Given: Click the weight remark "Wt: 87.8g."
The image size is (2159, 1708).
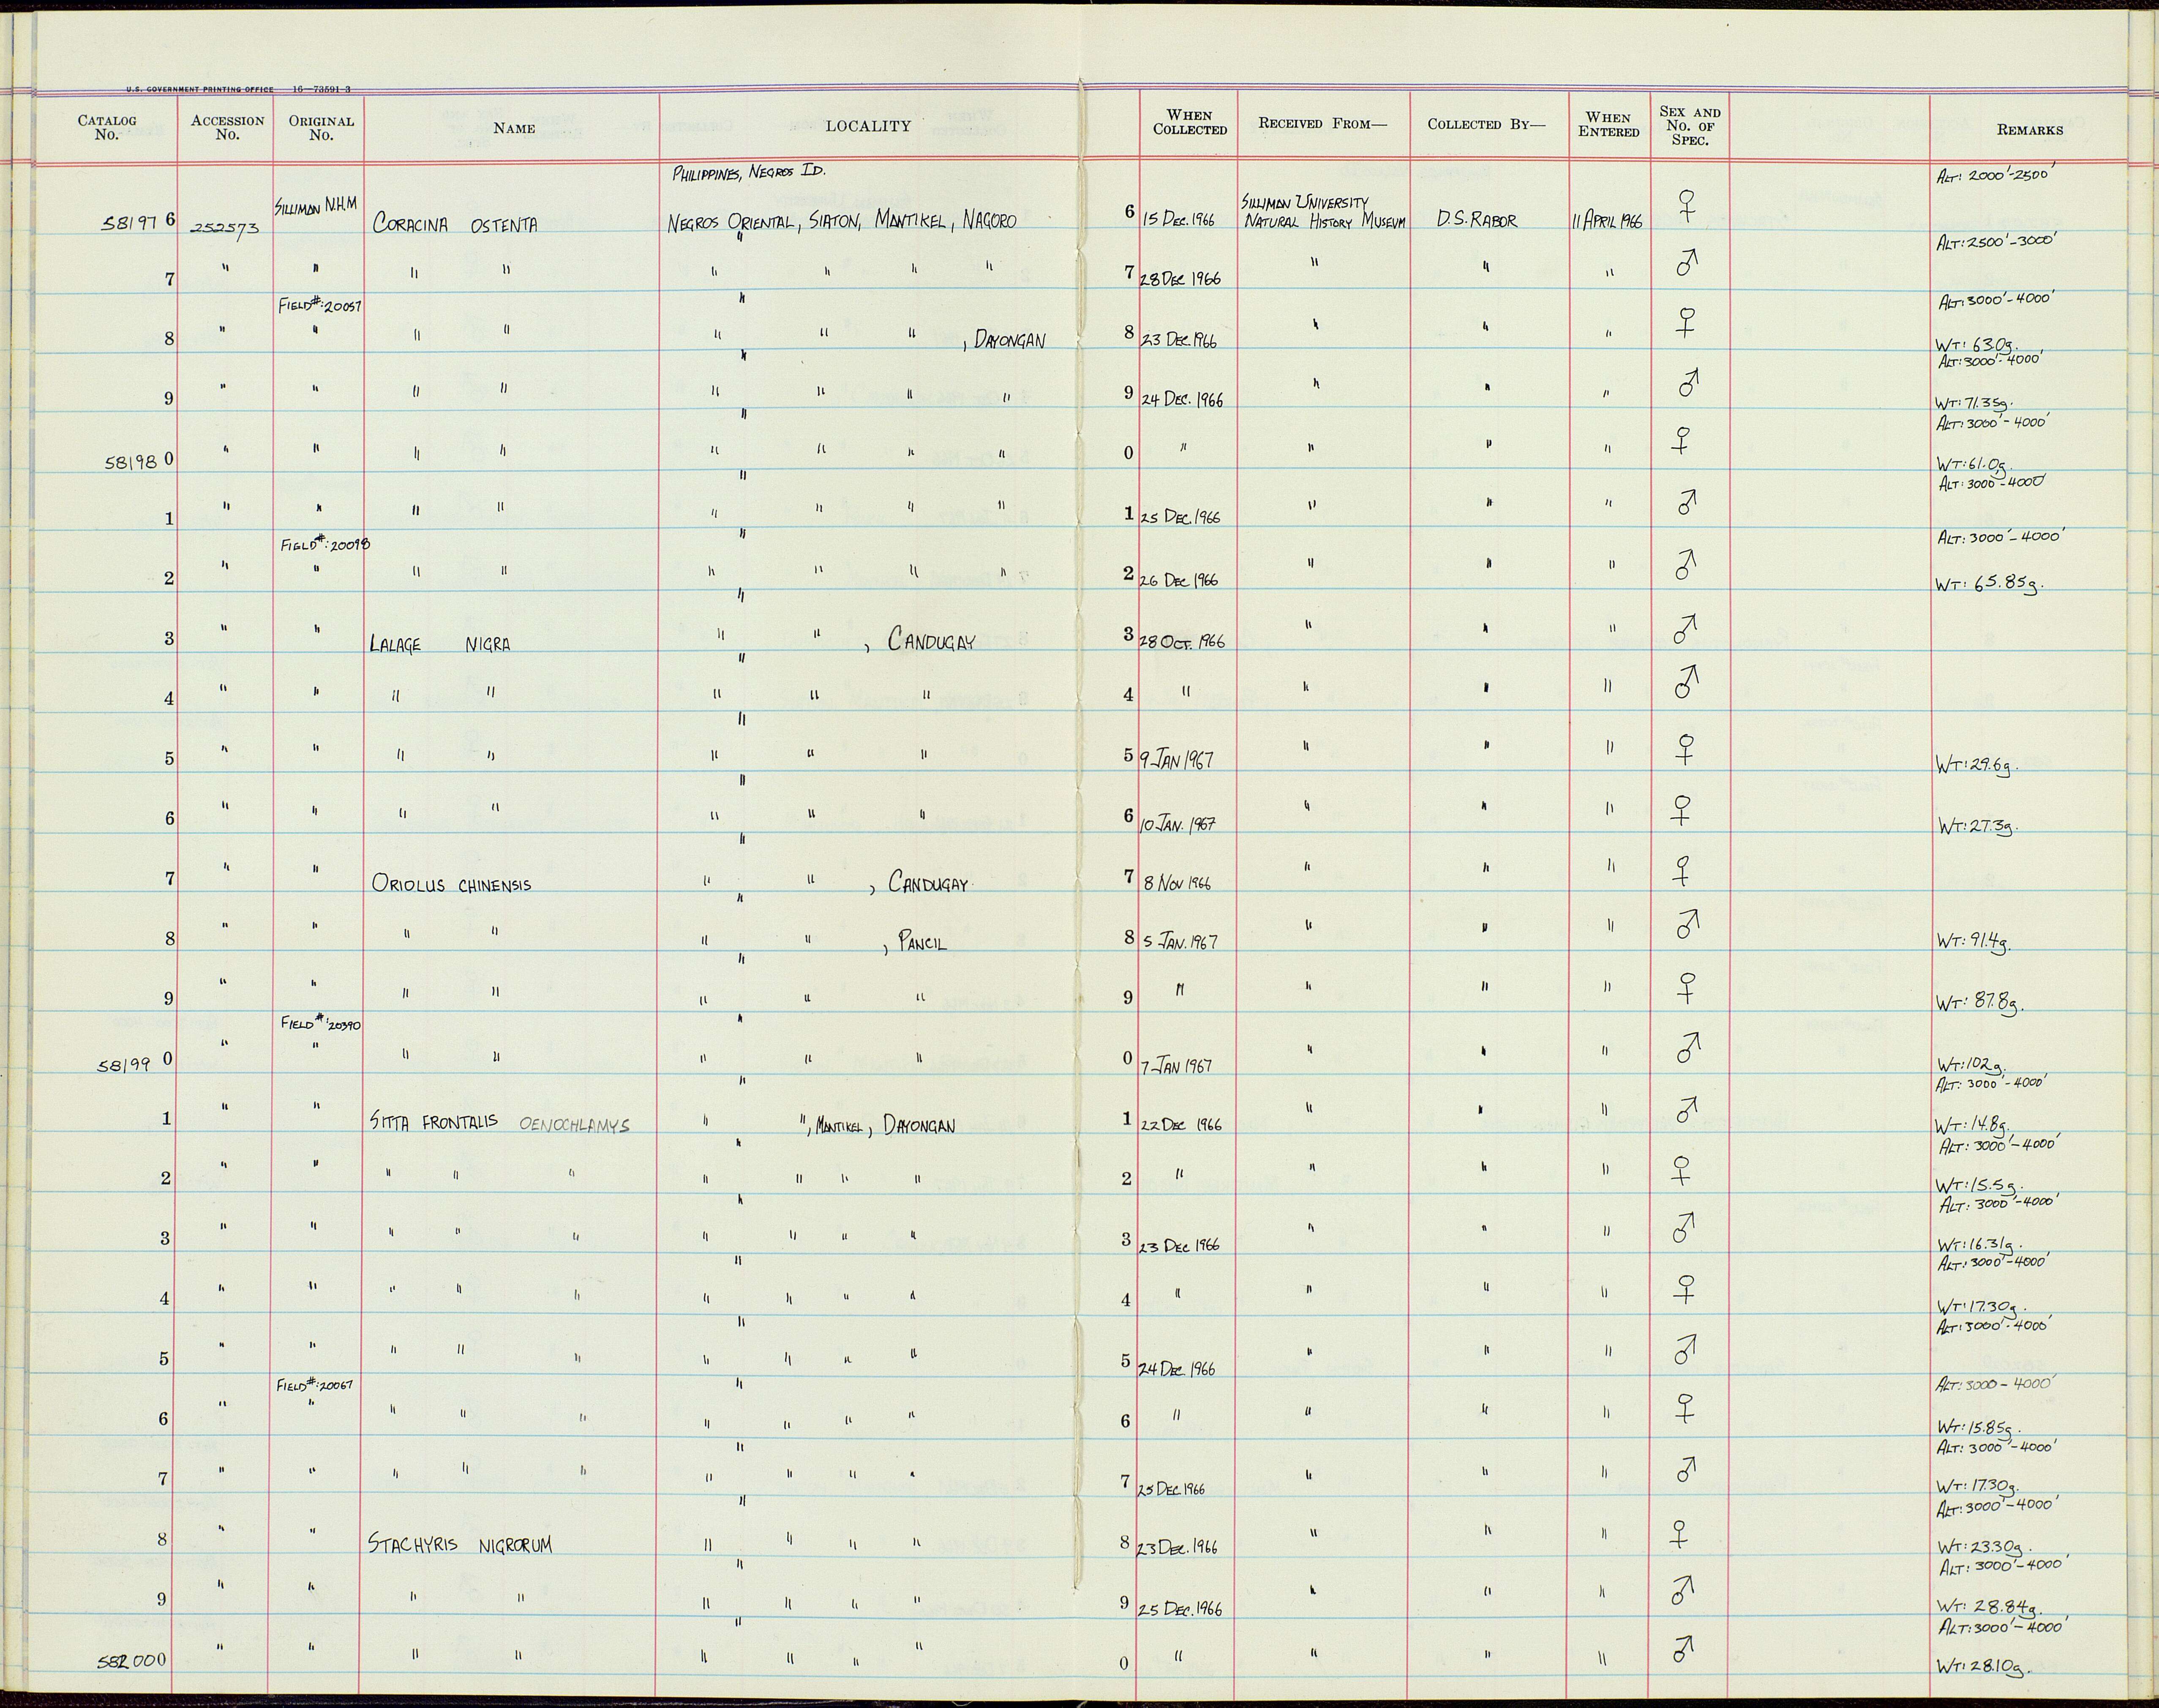Looking at the screenshot, I should 1980,1004.
